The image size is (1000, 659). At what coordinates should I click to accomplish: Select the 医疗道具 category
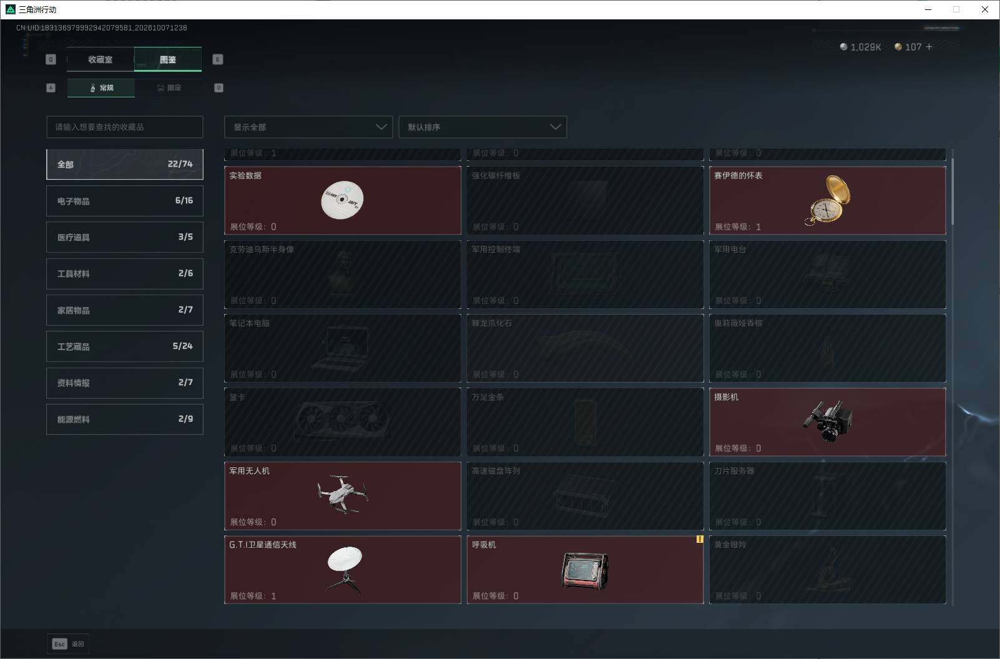point(125,237)
